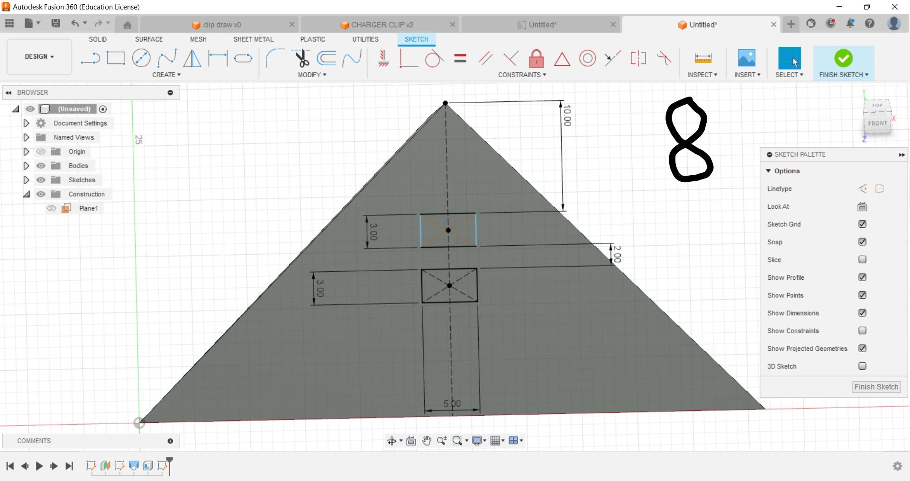Image resolution: width=910 pixels, height=481 pixels.
Task: Select the 2-Point Rectangle tool
Action: (x=116, y=58)
